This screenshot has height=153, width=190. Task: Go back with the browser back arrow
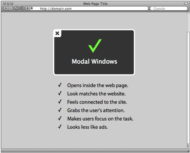coord(5,8)
